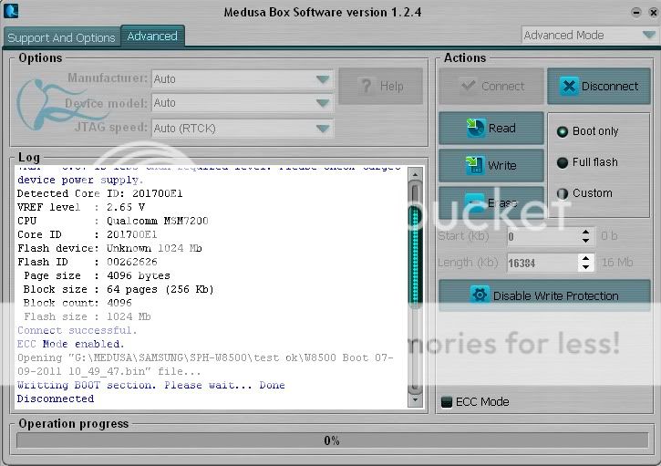Select the Custom radio option
This screenshot has width=661, height=466.
coord(584,193)
